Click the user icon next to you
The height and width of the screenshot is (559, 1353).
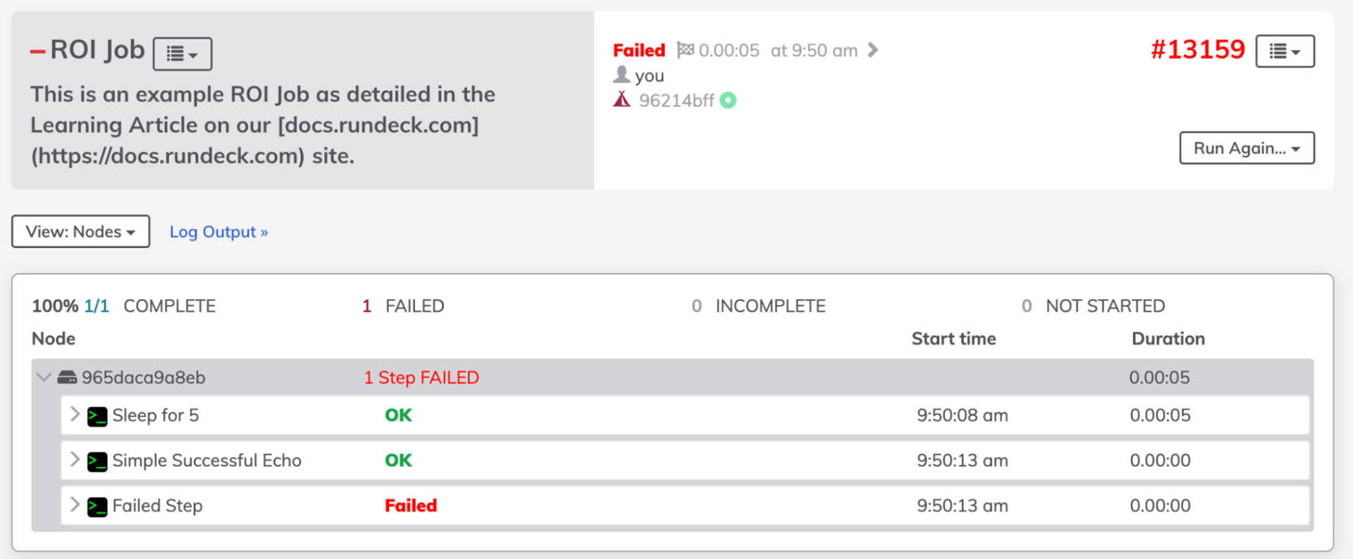[x=622, y=74]
